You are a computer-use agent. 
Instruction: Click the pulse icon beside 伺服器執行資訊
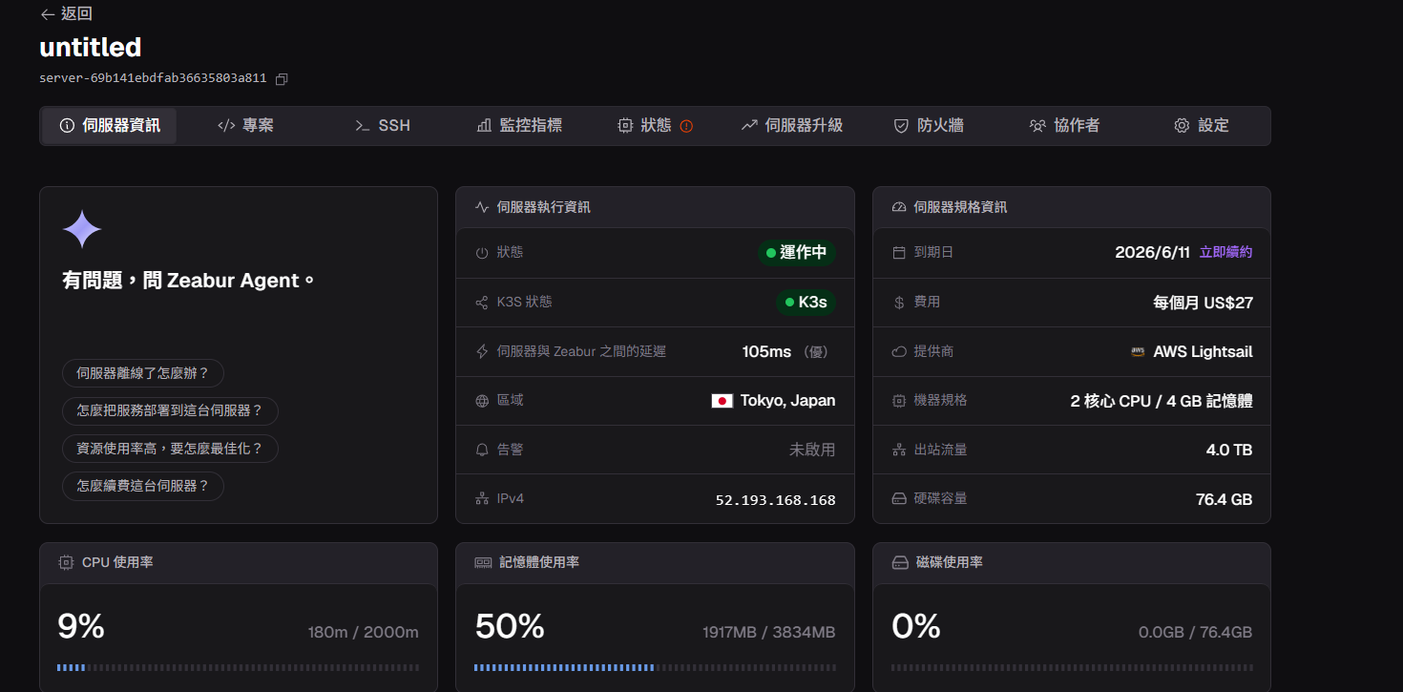tap(482, 207)
